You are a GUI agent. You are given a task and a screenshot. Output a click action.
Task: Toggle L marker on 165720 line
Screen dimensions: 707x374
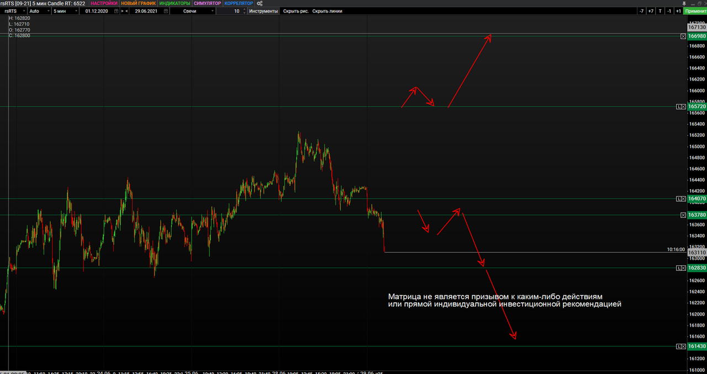click(678, 106)
